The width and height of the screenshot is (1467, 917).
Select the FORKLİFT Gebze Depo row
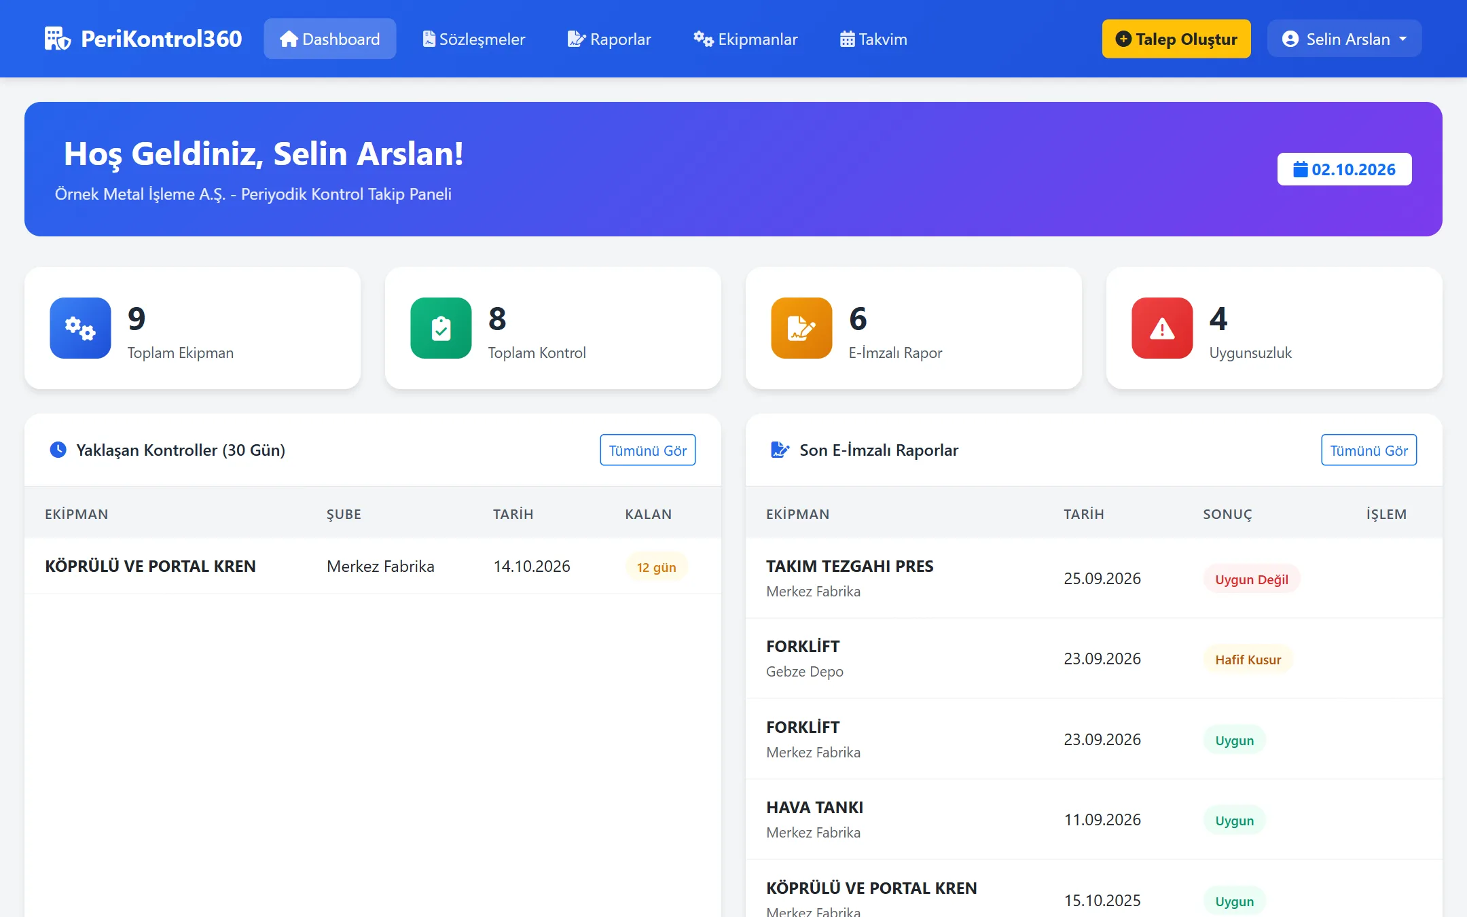[1093, 658]
